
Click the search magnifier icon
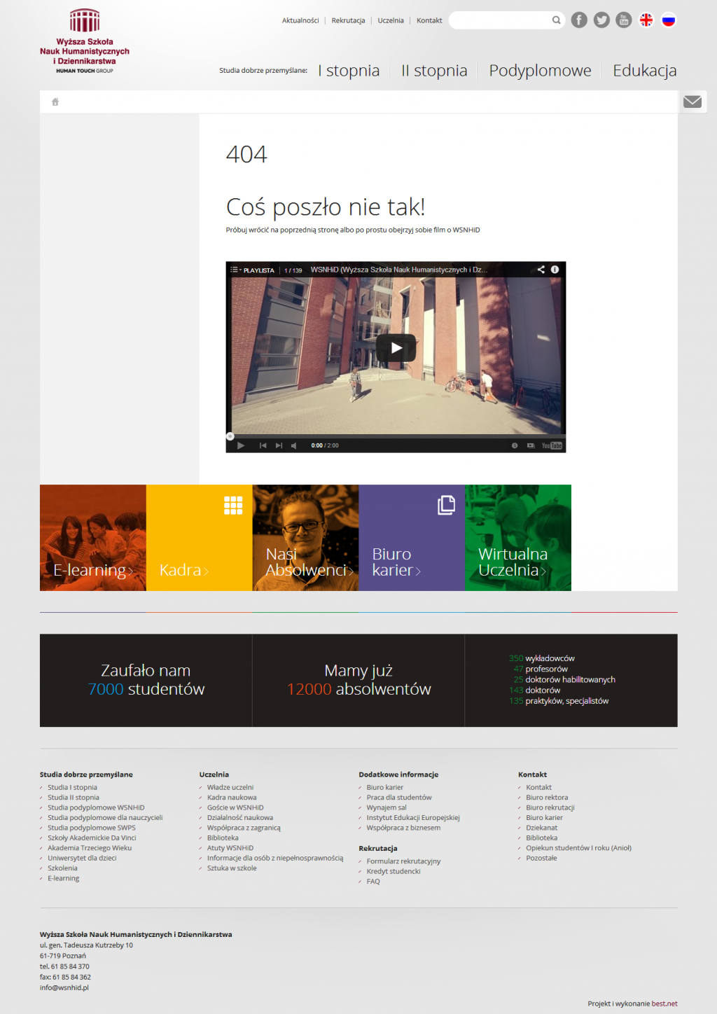click(556, 20)
